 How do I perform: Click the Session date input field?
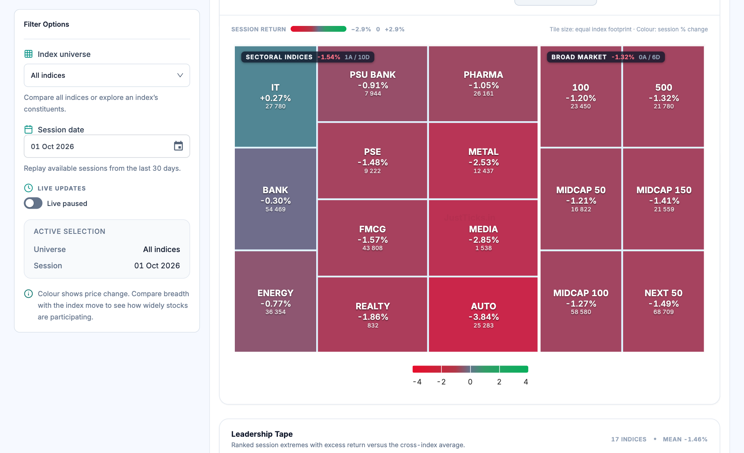[107, 146]
